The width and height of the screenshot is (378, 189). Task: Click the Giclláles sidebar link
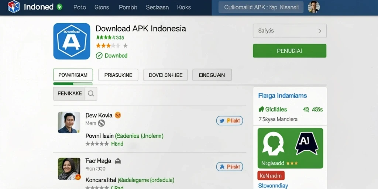coord(276,109)
